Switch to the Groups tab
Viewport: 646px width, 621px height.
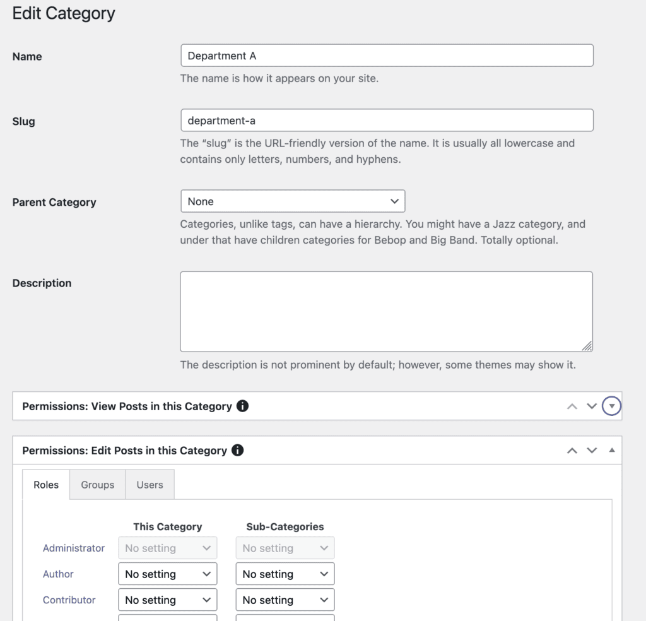coord(97,484)
